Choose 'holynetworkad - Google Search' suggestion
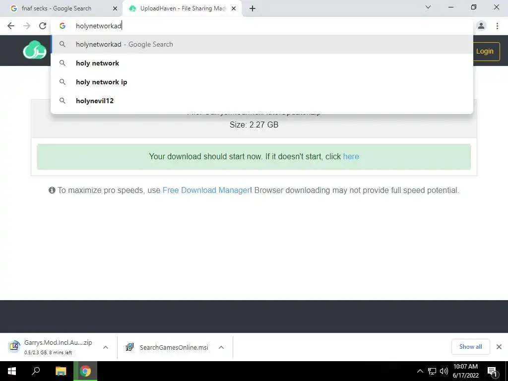 click(262, 44)
